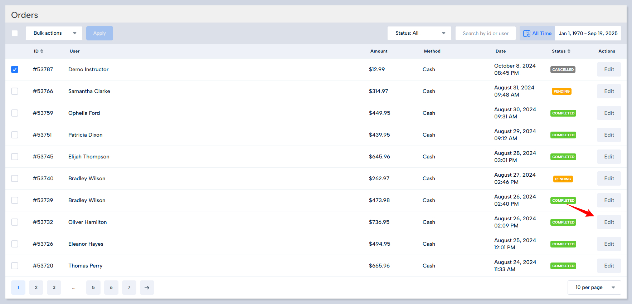Click PENDING badge for Samantha Clarke's order
Image resolution: width=632 pixels, height=304 pixels.
[561, 92]
